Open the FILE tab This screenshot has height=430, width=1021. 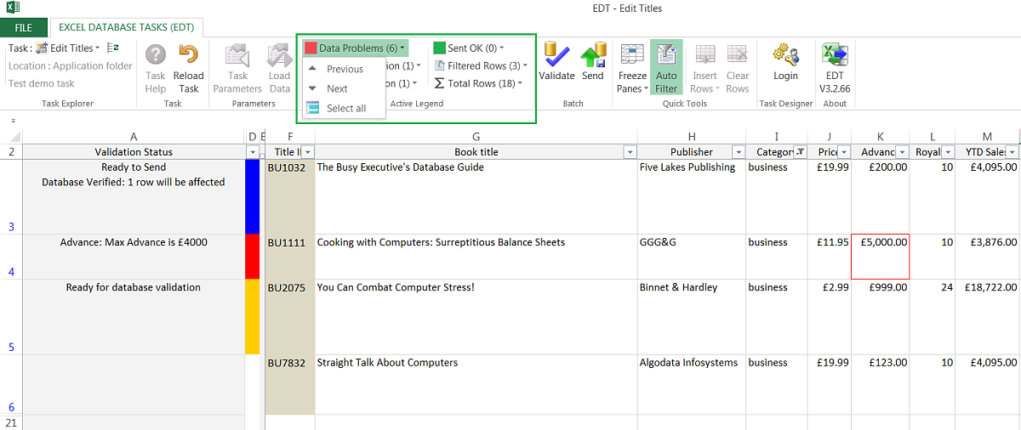click(24, 28)
